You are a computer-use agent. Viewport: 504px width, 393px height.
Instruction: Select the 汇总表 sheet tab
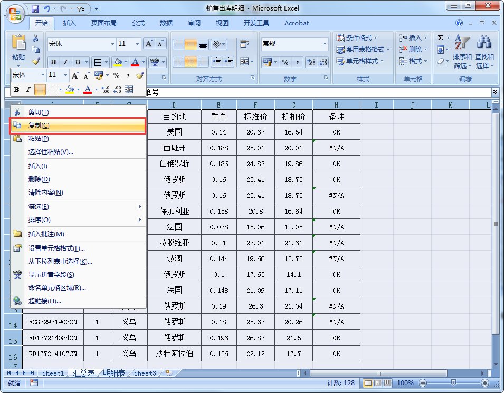(82, 373)
